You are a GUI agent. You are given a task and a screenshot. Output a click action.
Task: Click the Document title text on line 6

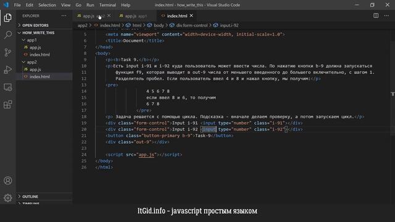click(133, 41)
